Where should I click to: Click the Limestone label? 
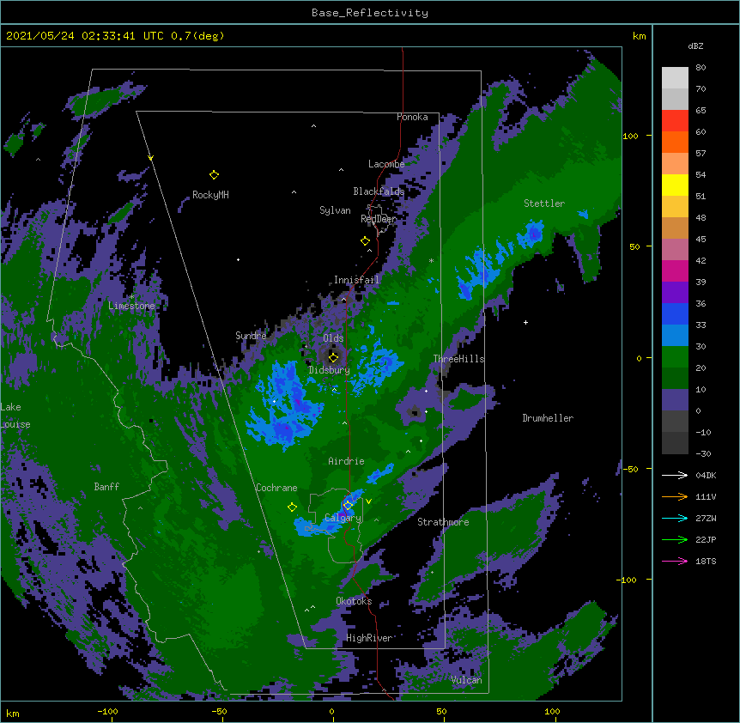tap(131, 306)
